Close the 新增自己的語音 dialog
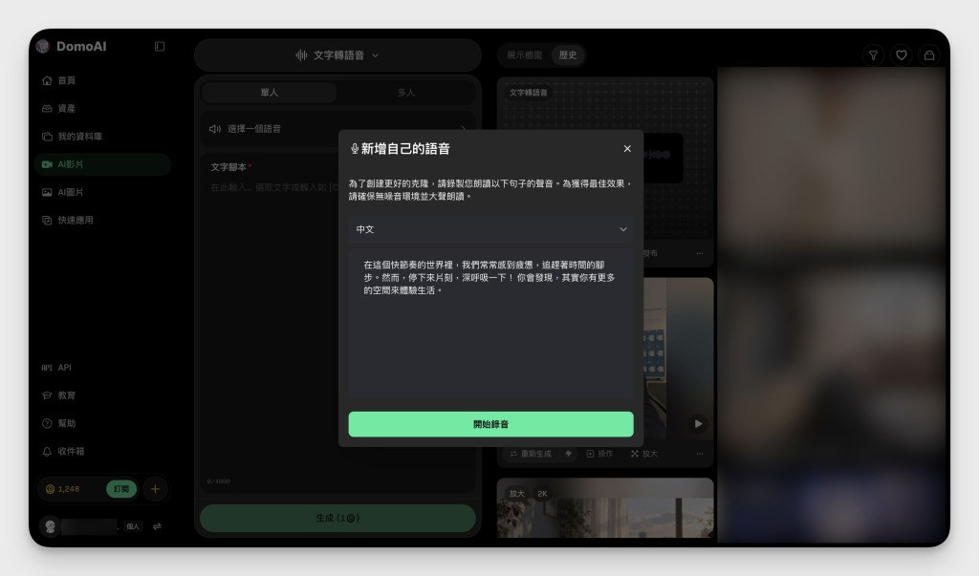This screenshot has height=576, width=979. [x=627, y=148]
